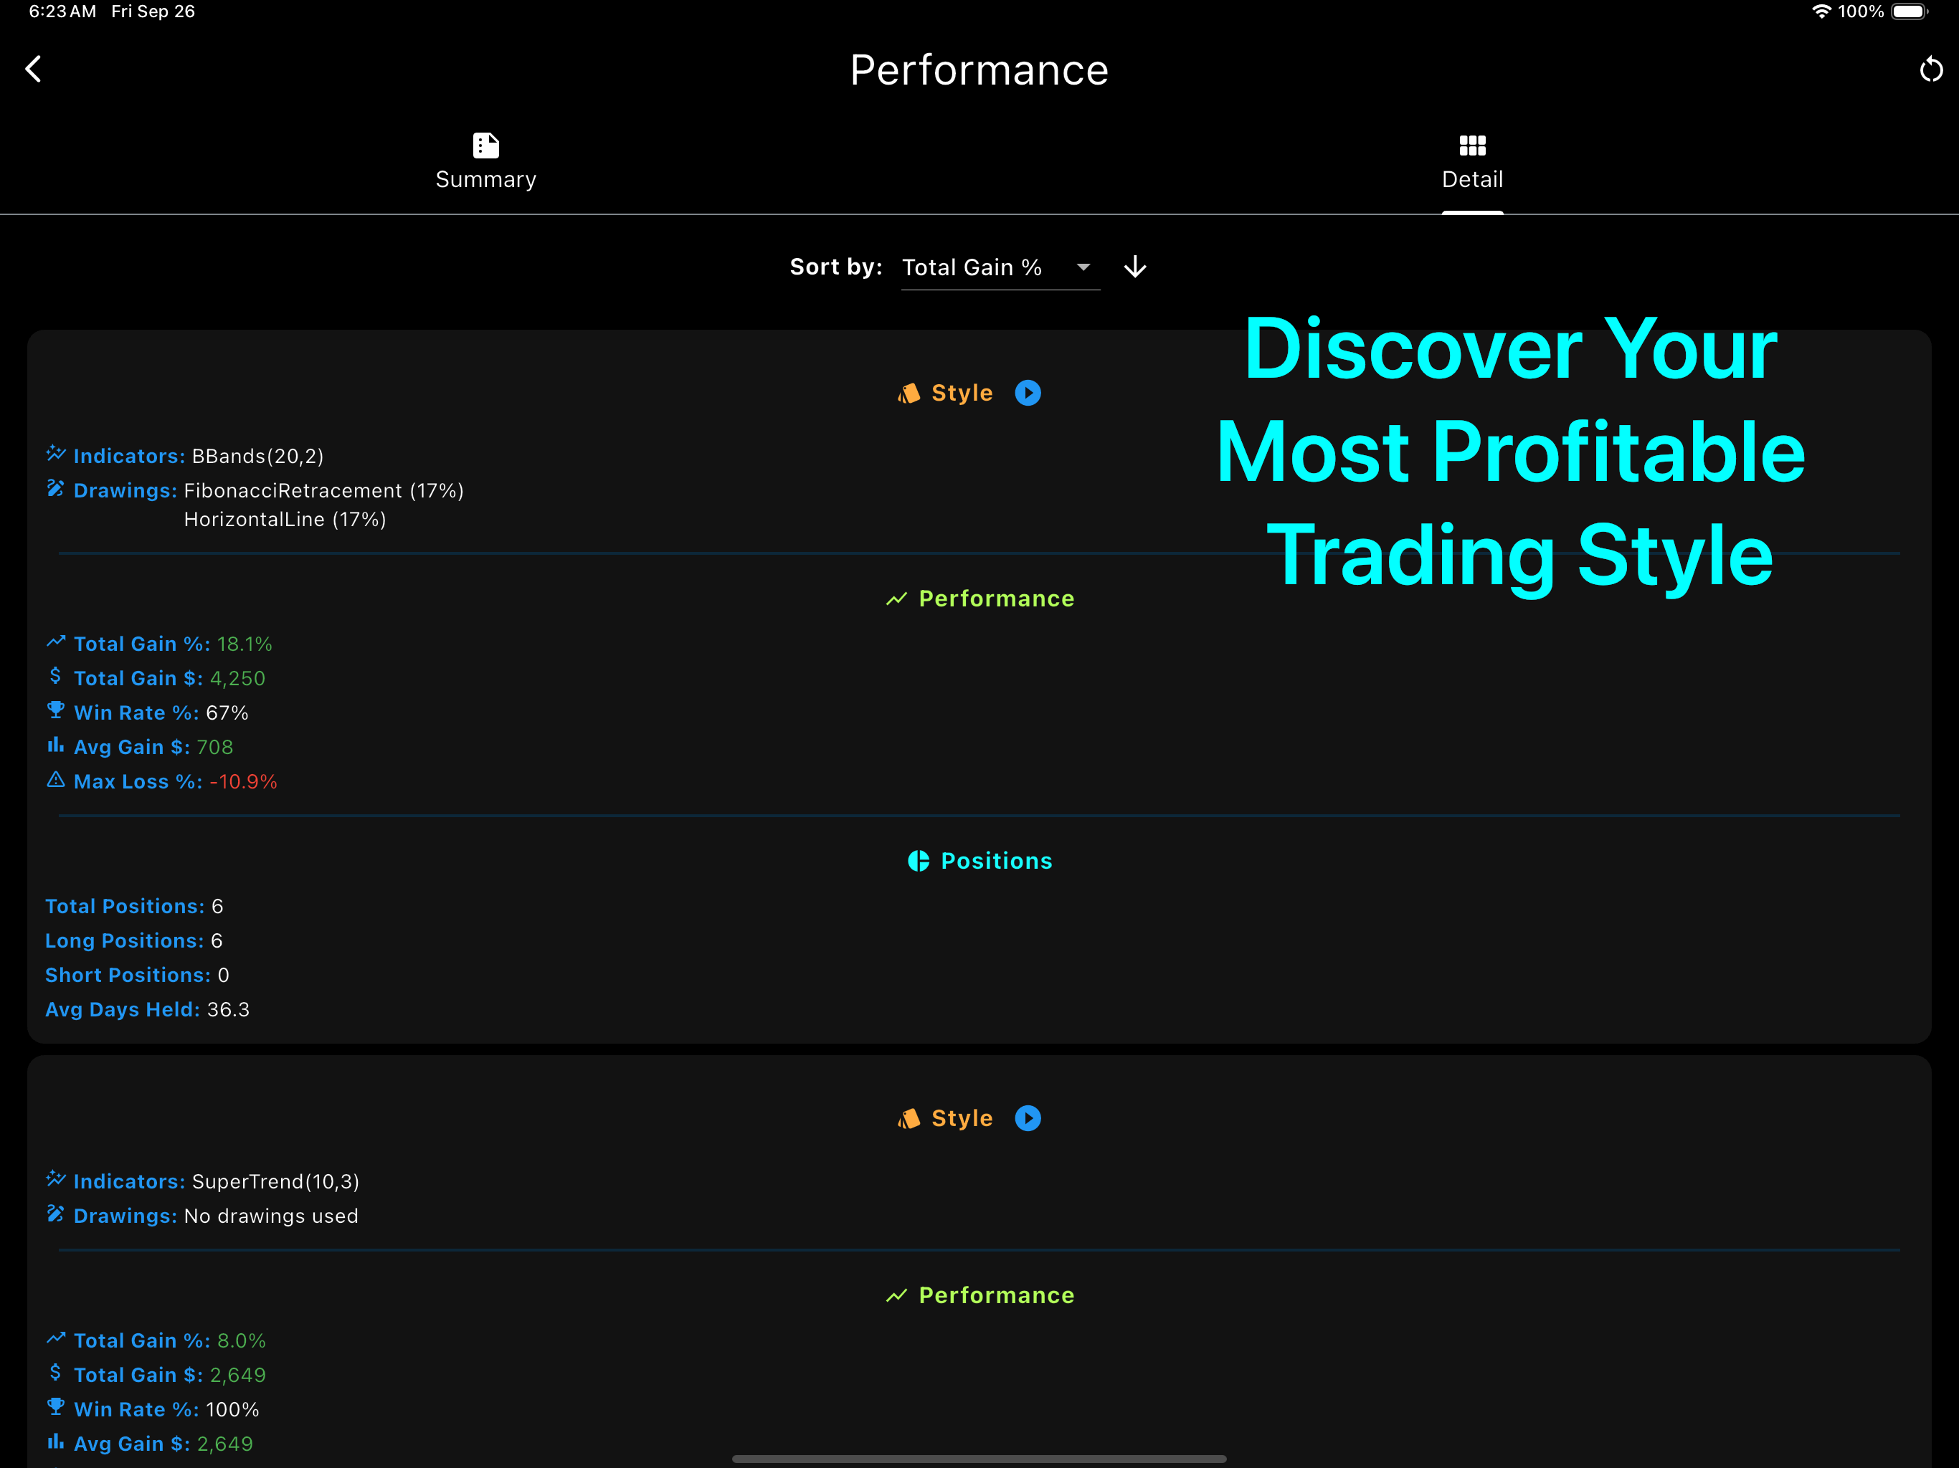The image size is (1959, 1468).
Task: Click the 6:23 AM clock in status bar
Action: 62,11
